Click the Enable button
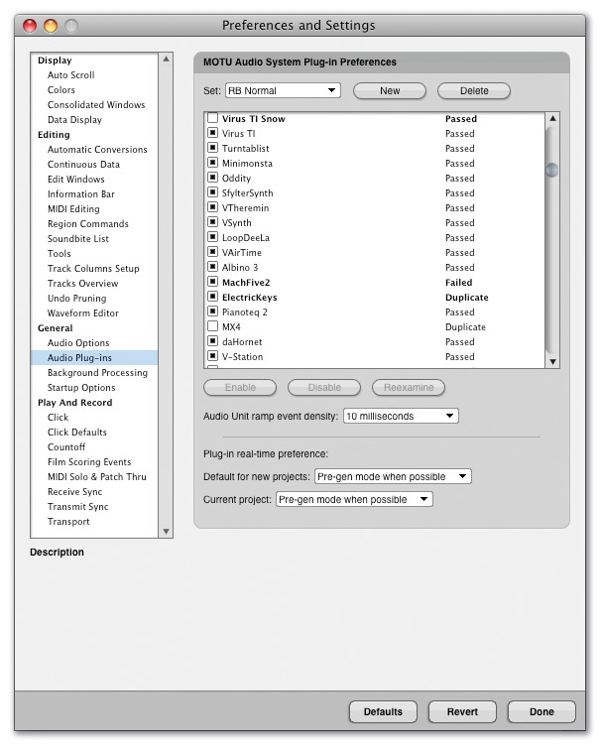 coord(240,388)
